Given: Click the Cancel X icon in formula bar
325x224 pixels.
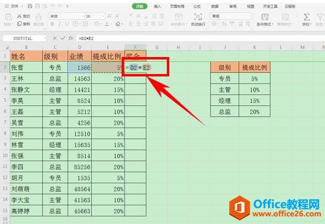Looking at the screenshot, I should [55, 38].
